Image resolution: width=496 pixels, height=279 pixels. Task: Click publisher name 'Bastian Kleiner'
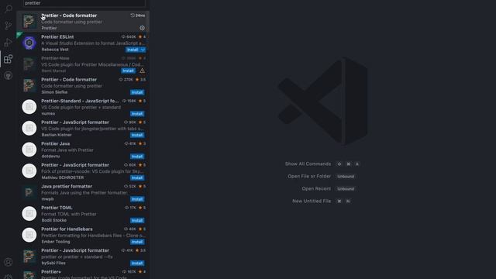(x=57, y=135)
